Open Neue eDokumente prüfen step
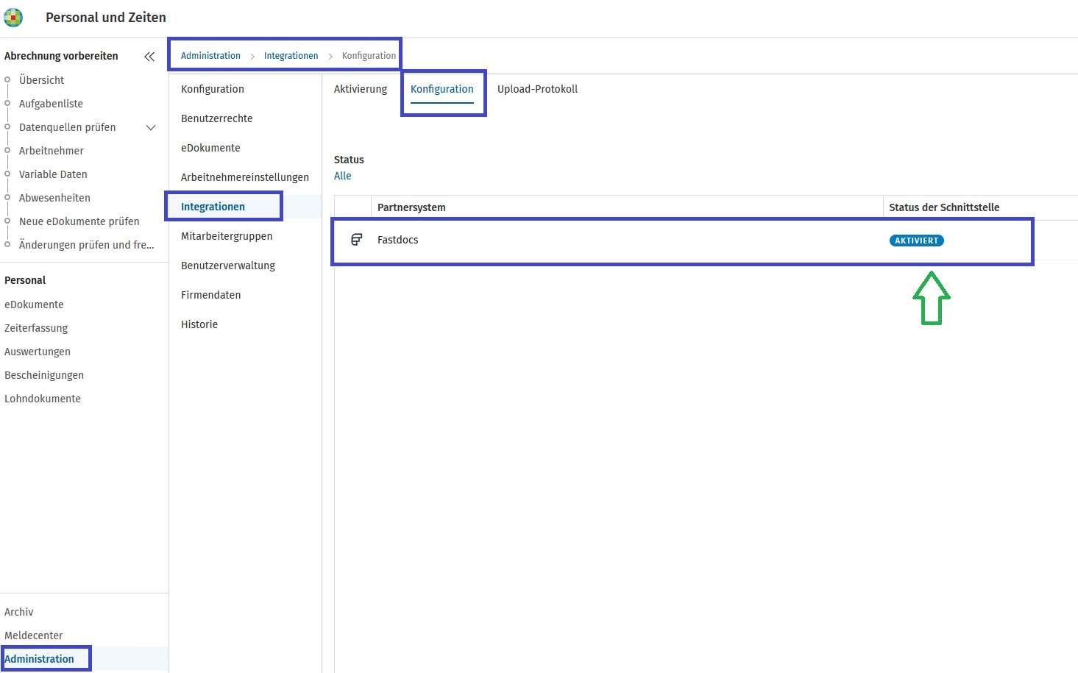1078x673 pixels. click(79, 221)
